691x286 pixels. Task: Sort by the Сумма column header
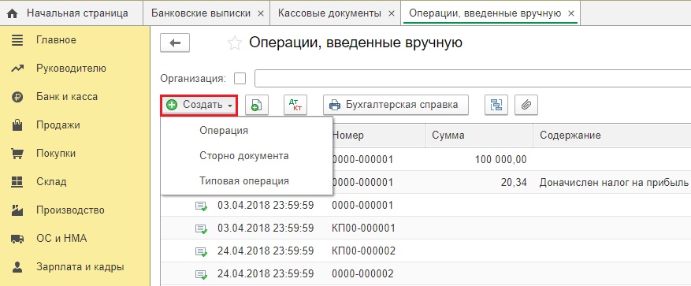[x=479, y=136]
